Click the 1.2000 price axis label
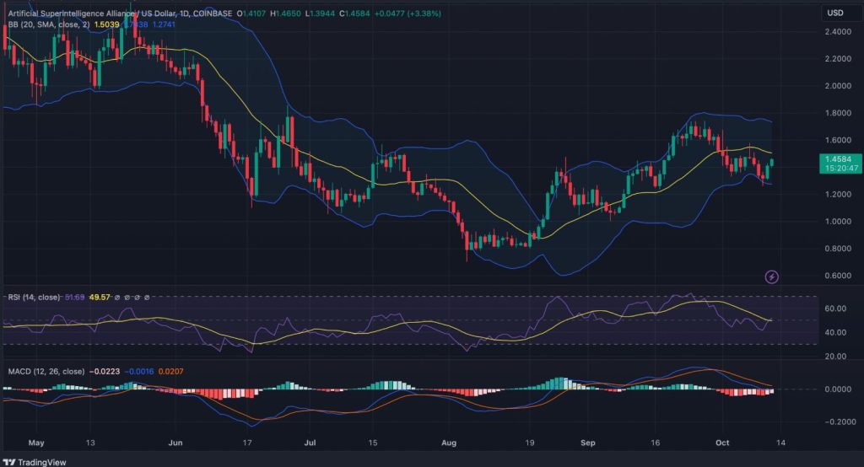864x467 pixels. [x=838, y=195]
